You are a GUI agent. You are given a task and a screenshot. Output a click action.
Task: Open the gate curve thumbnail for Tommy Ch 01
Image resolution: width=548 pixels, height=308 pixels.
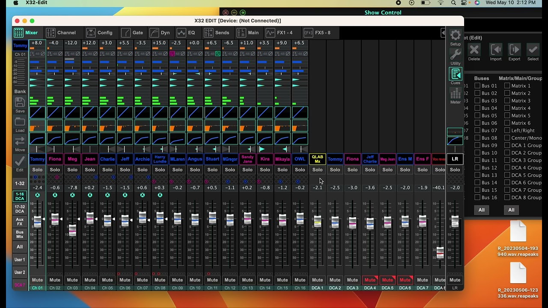coord(37,113)
